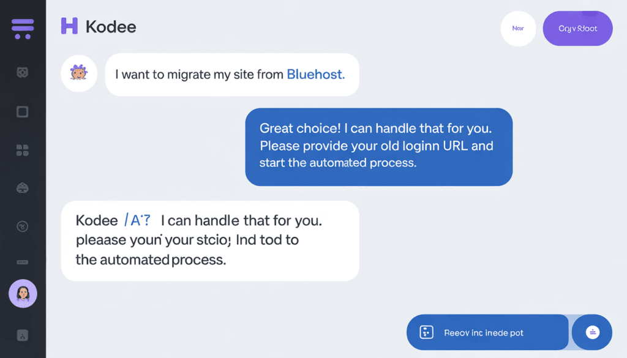Click the bottom-most sidebar icon

click(x=23, y=335)
